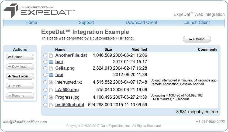
Task: Open the foo/ folder link
Action: click(x=59, y=74)
